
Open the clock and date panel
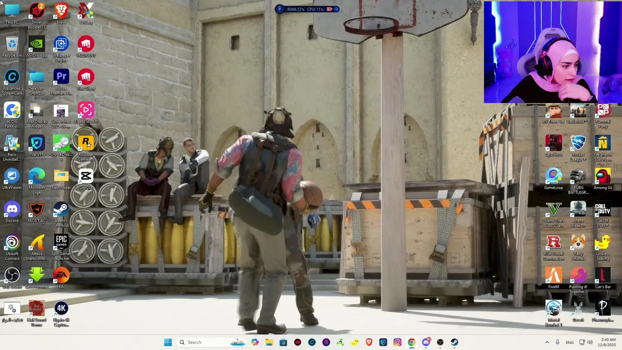tap(608, 342)
